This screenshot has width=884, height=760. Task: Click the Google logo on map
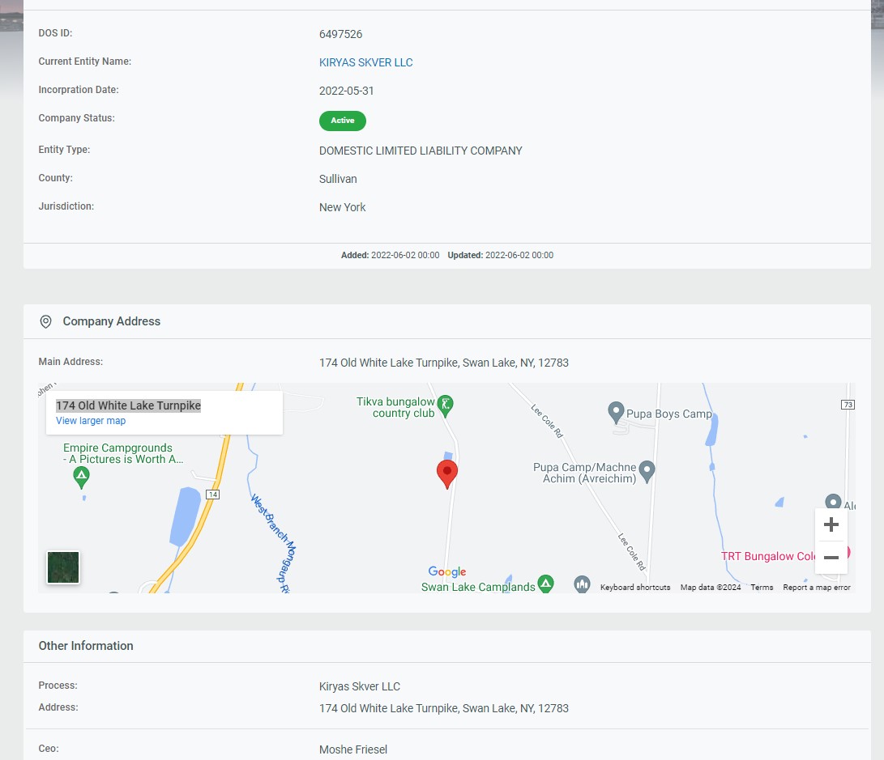(447, 572)
